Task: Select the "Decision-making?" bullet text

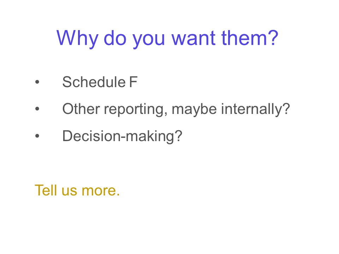Action: point(123,137)
